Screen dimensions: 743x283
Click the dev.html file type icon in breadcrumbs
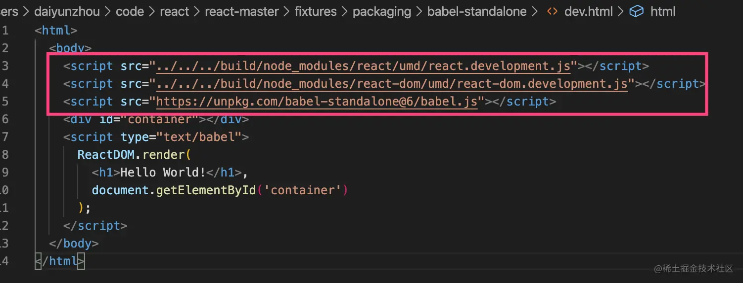pyautogui.click(x=552, y=11)
